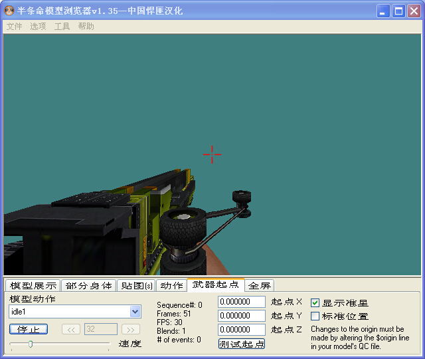Click the 停止 button
This screenshot has height=359, width=425.
(29, 330)
